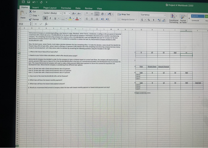This screenshot has width=208, height=148.
Task: Switch to the Home ribbon tab
Action: pyautogui.click(x=25, y=7)
